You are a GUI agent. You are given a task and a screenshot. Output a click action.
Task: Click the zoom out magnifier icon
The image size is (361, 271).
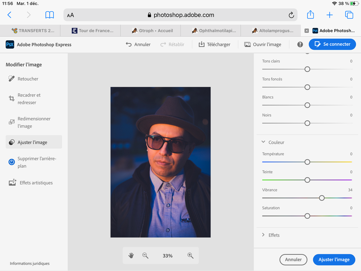point(145,256)
